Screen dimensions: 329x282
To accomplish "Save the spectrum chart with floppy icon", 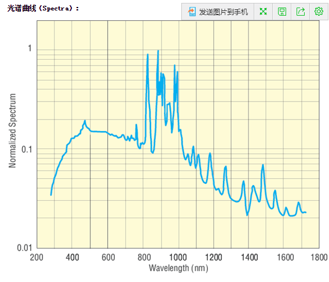I will (282, 12).
